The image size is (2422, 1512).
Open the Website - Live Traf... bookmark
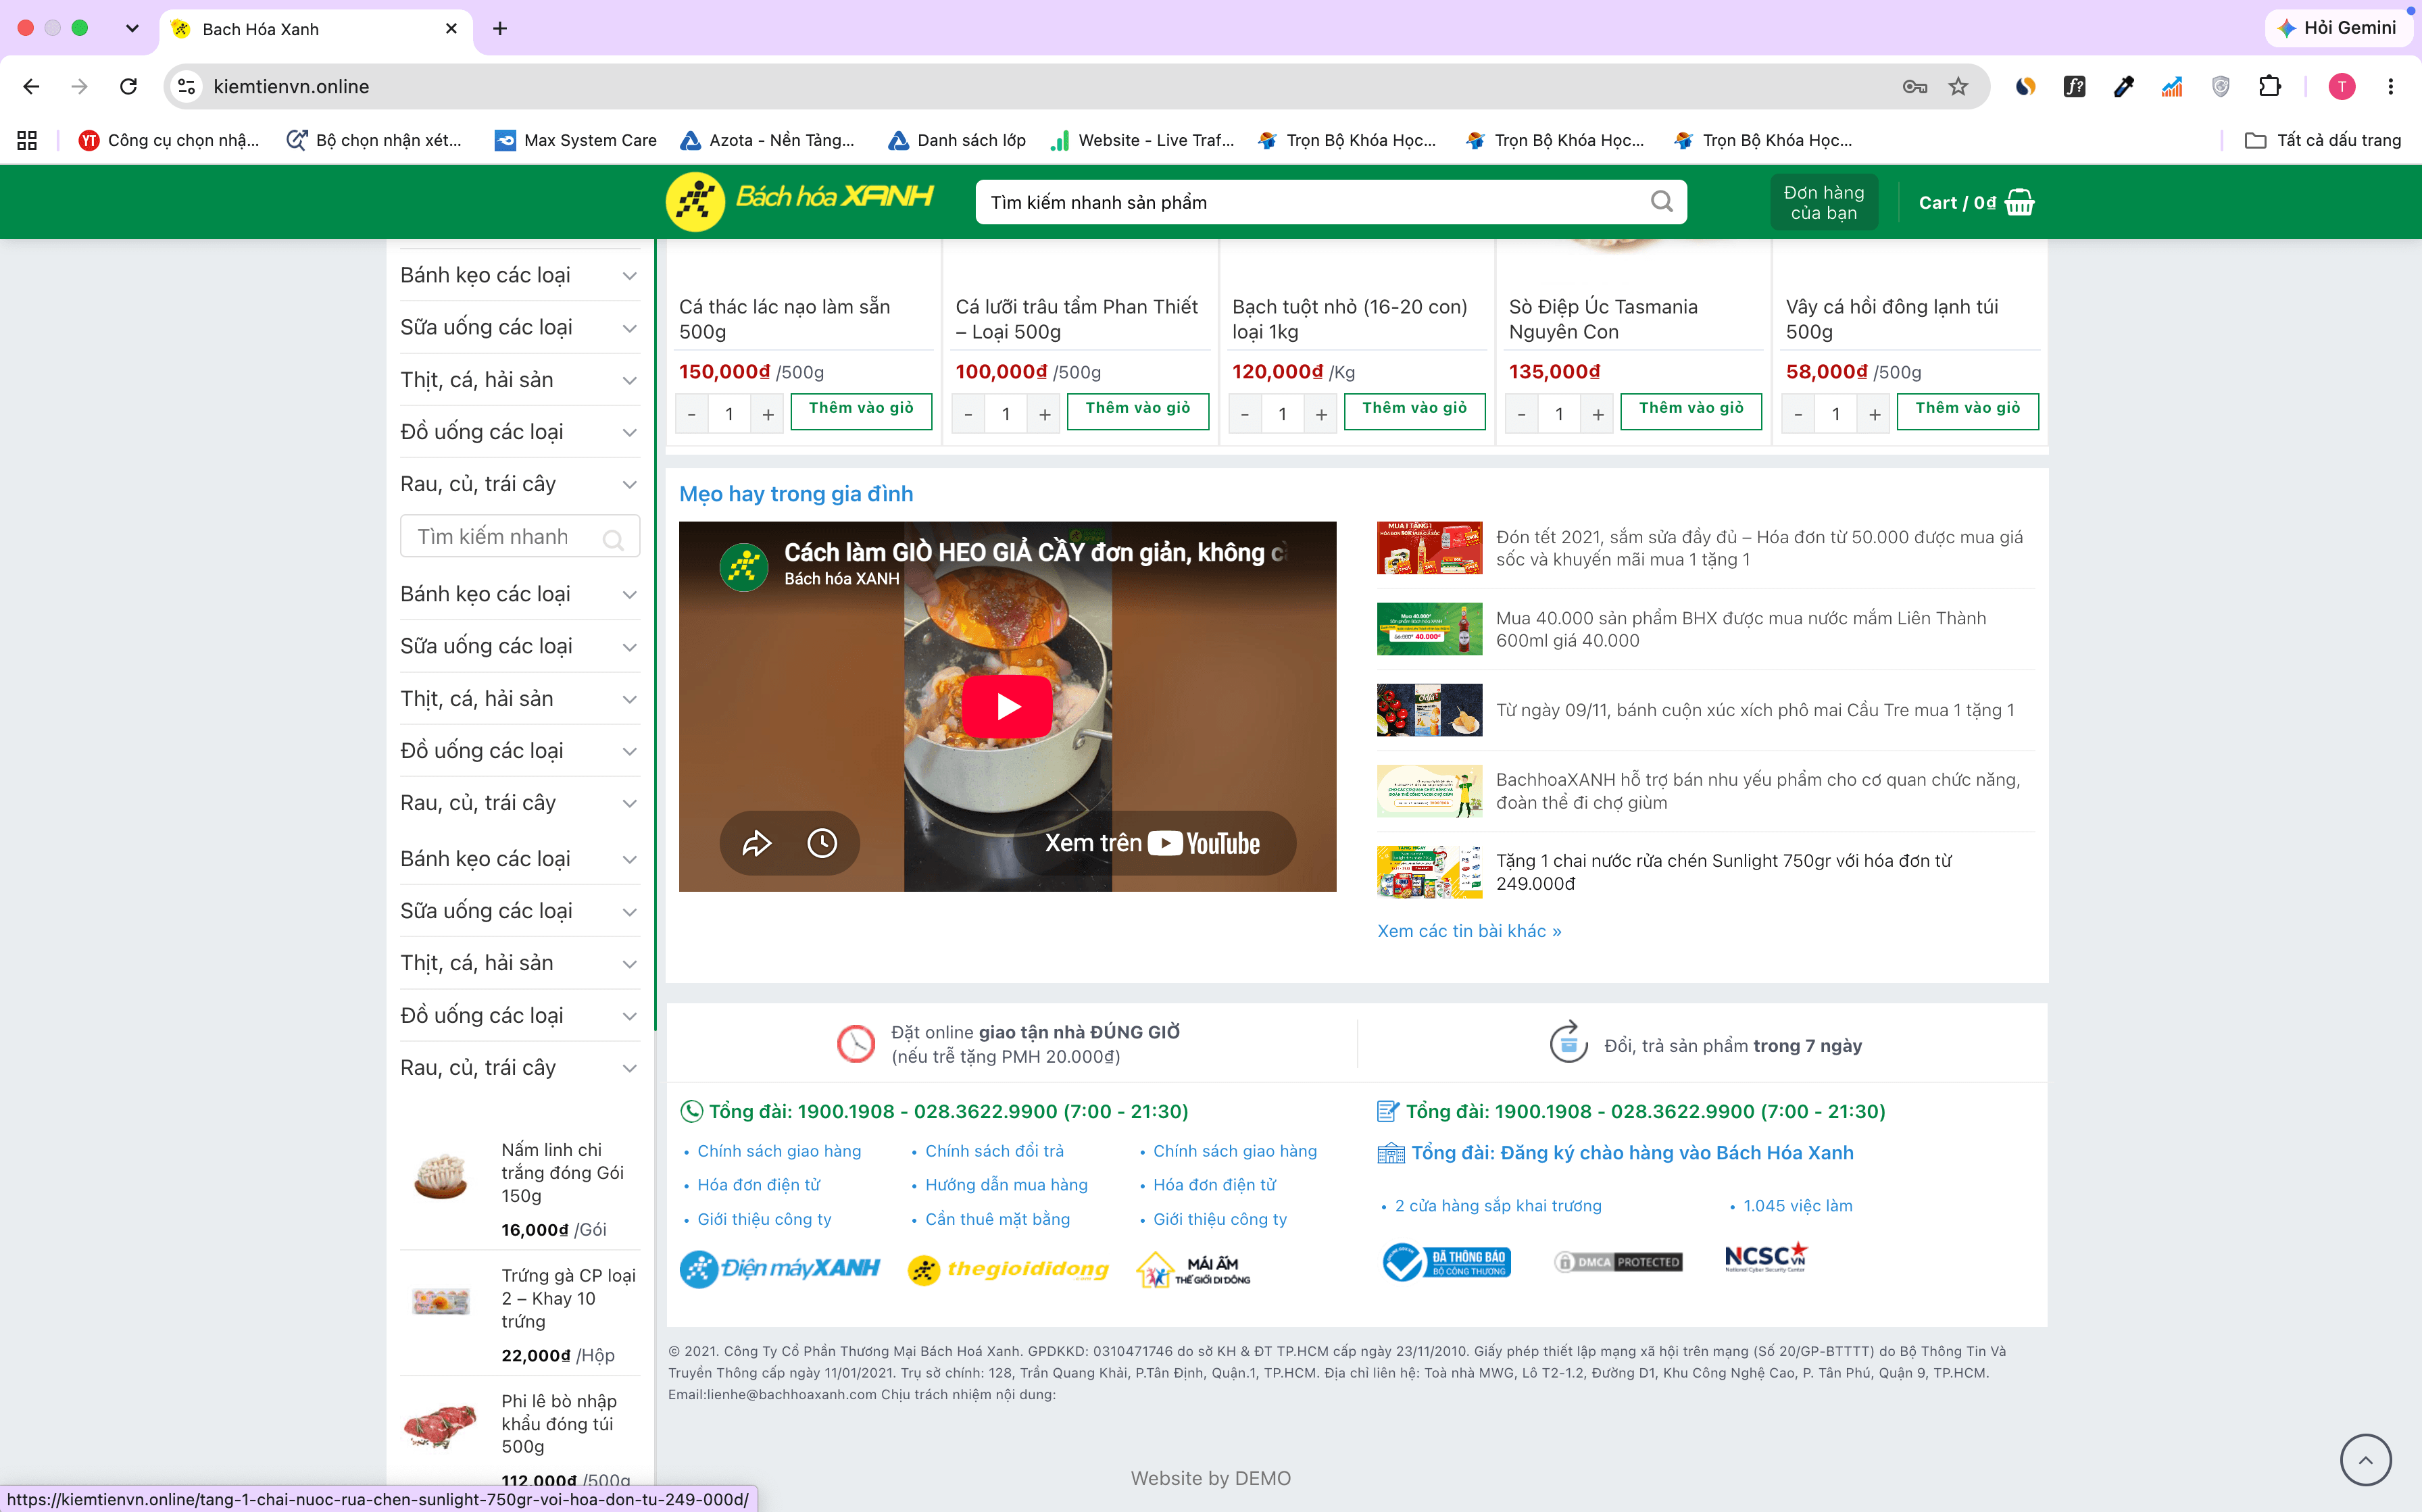tap(1142, 140)
